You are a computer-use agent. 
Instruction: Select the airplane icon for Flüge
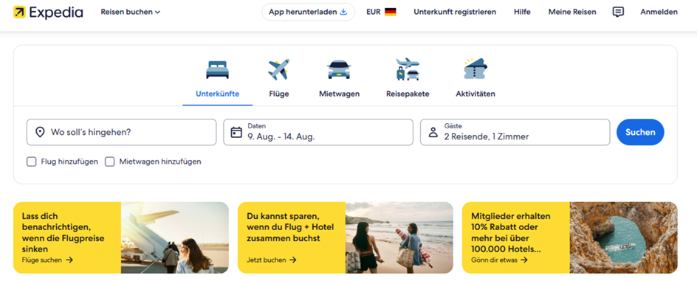278,69
